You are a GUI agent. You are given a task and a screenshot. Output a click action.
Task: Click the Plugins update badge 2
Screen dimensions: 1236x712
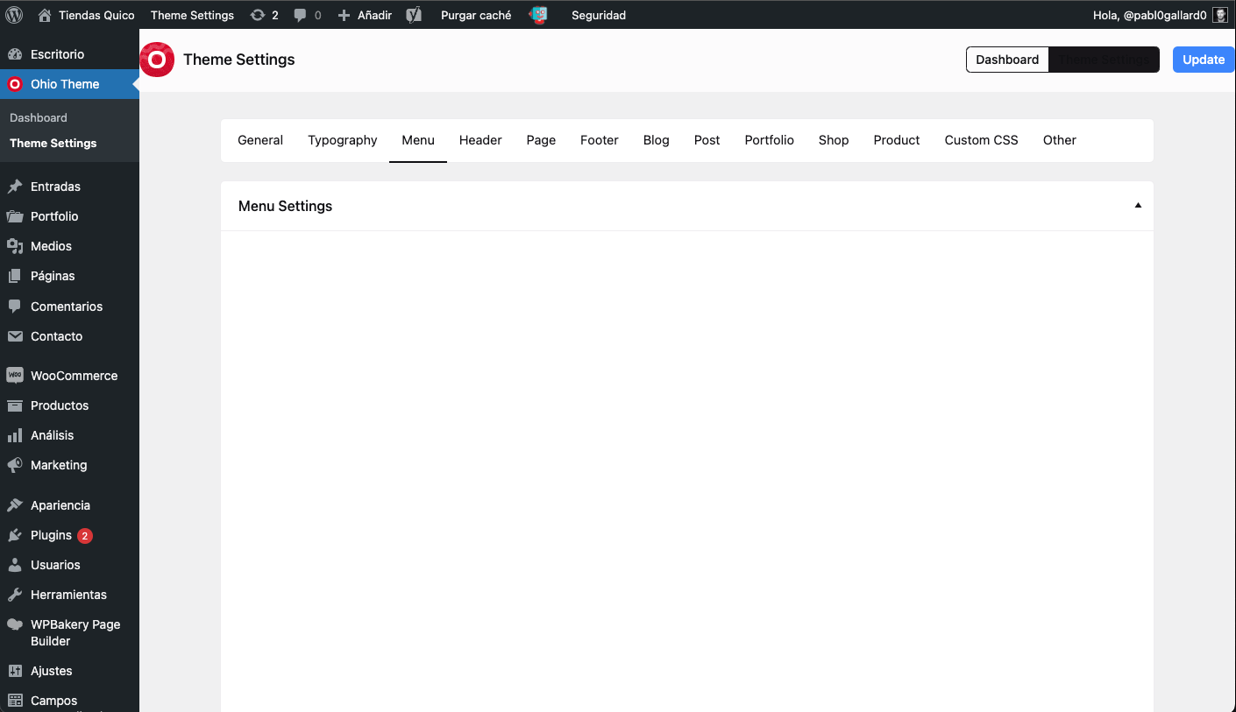click(x=85, y=535)
